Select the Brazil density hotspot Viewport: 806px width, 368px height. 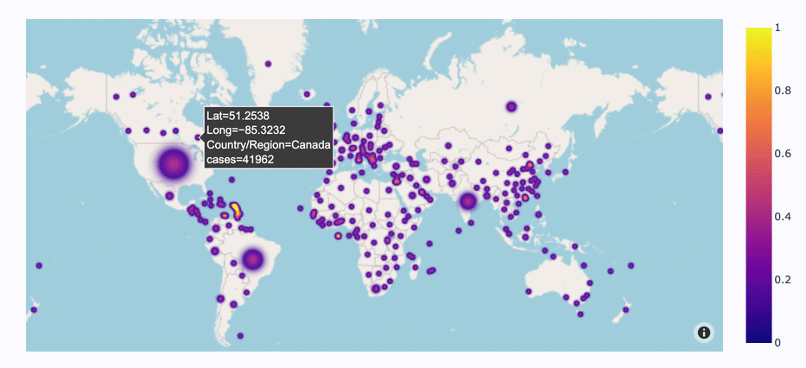(253, 259)
